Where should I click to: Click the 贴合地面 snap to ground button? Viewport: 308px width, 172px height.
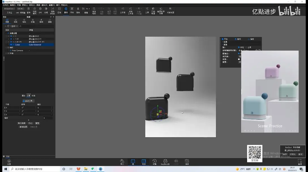[x=22, y=123]
